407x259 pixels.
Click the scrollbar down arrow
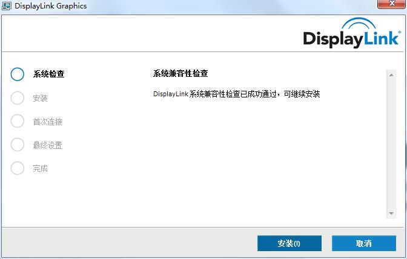[391, 214]
